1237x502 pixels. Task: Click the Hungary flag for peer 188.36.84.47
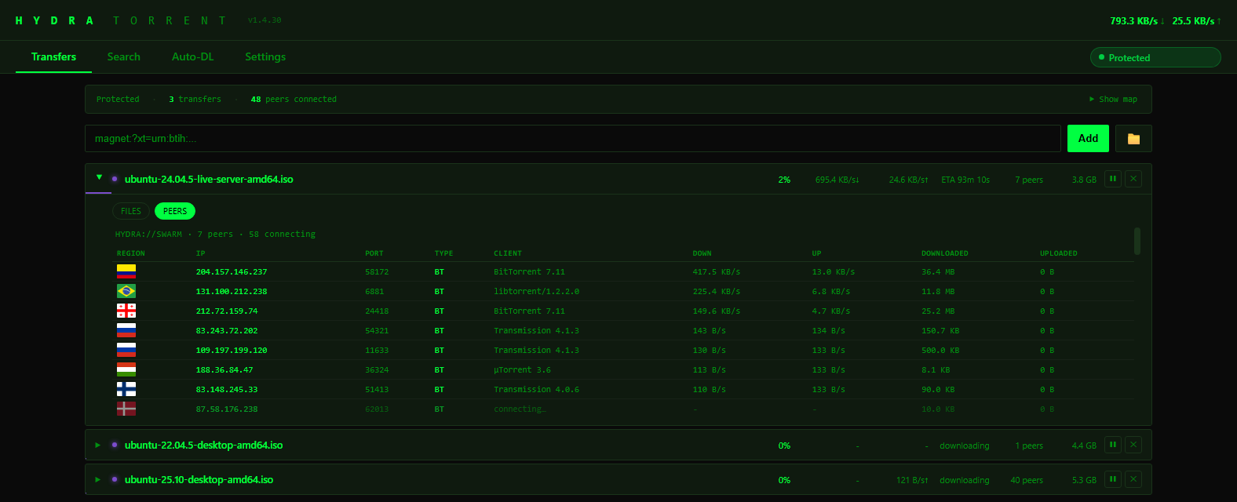tap(126, 369)
